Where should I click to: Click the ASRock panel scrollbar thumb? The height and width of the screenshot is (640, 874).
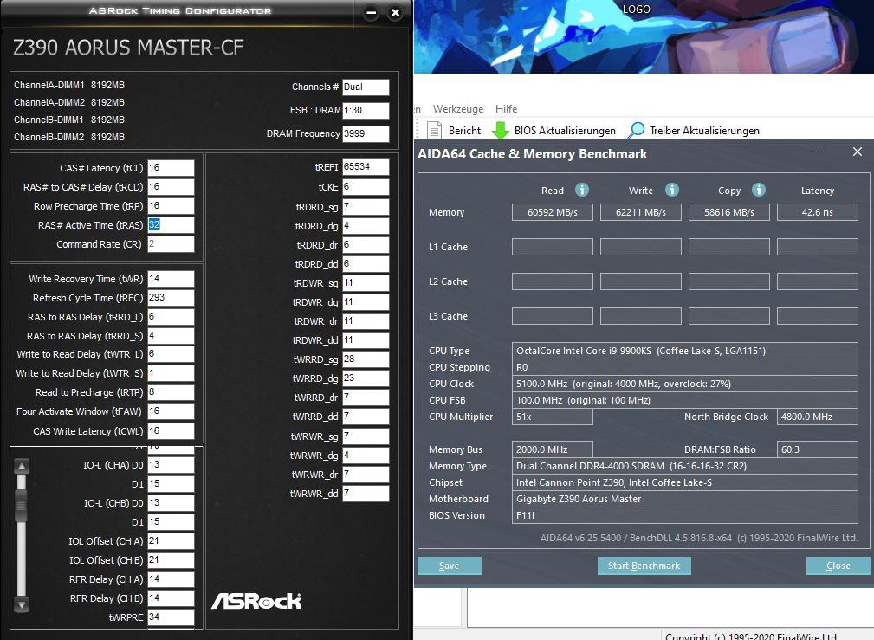[22, 505]
